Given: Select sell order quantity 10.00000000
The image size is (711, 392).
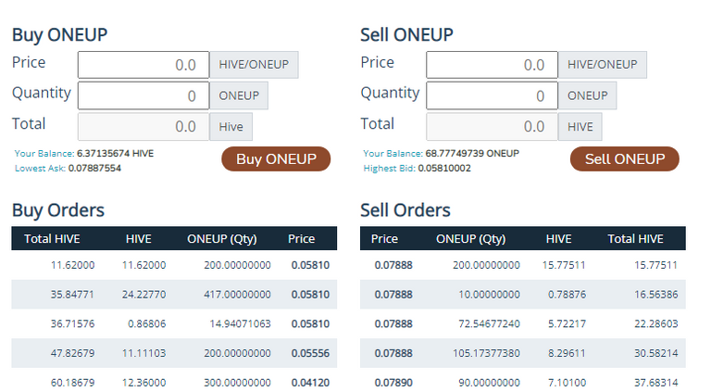Looking at the screenshot, I should 523,295.
